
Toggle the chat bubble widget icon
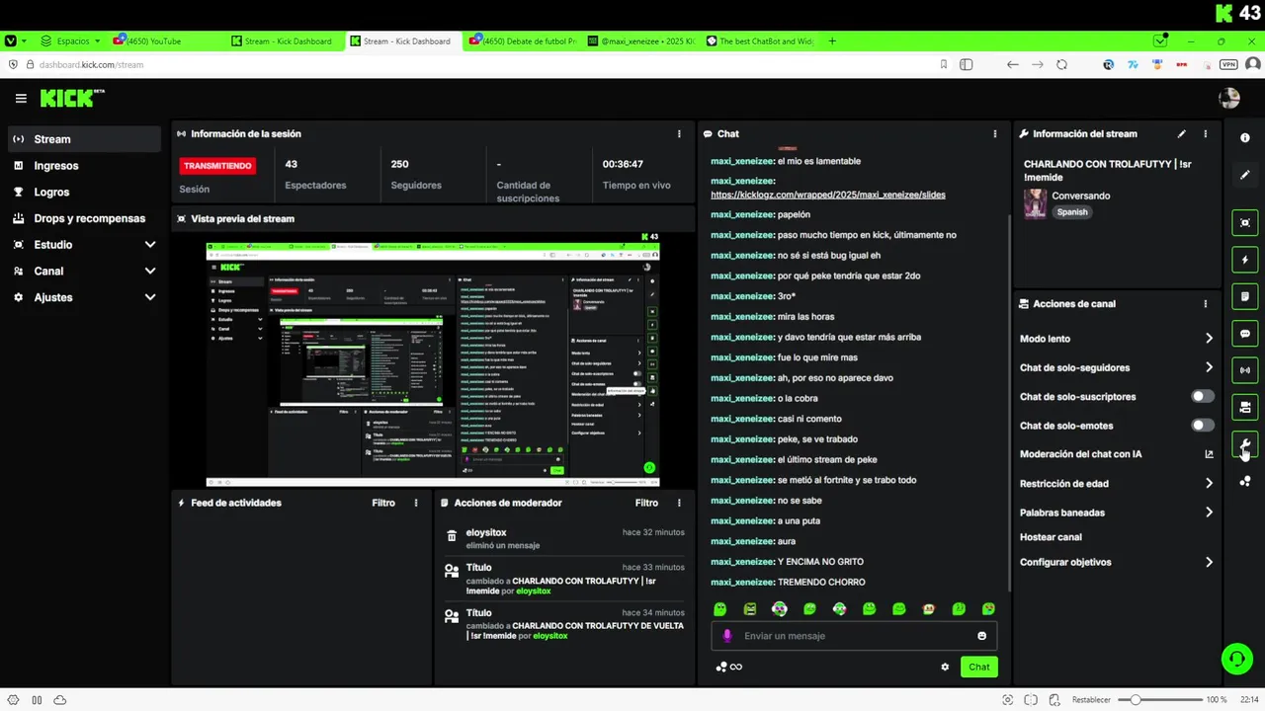pyautogui.click(x=1245, y=334)
